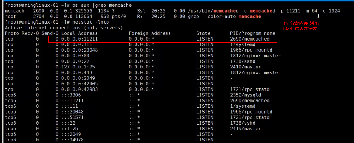
Task: Select local address 0.0.0.0:2049
Action: 78,78
